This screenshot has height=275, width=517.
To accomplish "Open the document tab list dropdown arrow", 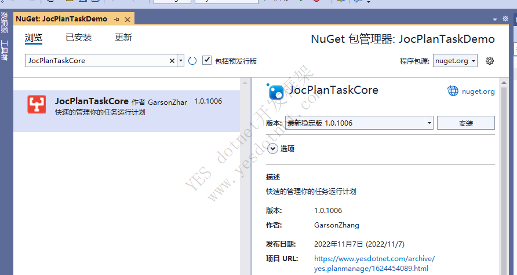I will click(495, 20).
